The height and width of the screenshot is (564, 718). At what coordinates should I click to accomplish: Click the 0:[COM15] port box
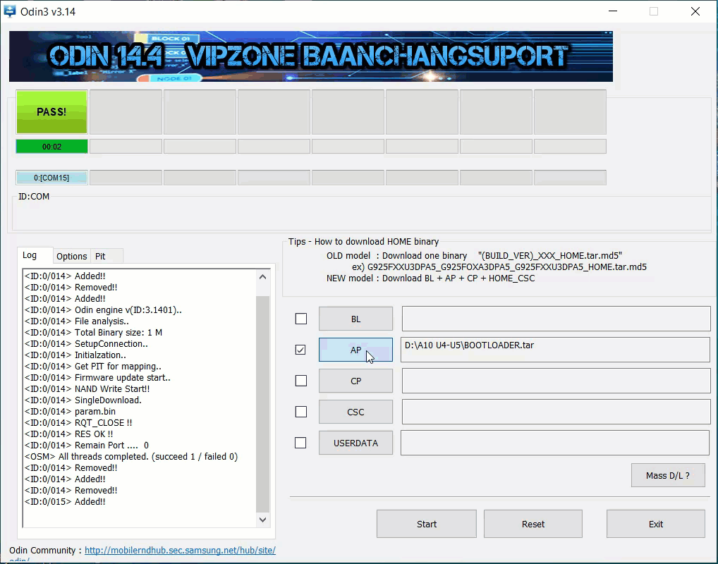point(51,178)
